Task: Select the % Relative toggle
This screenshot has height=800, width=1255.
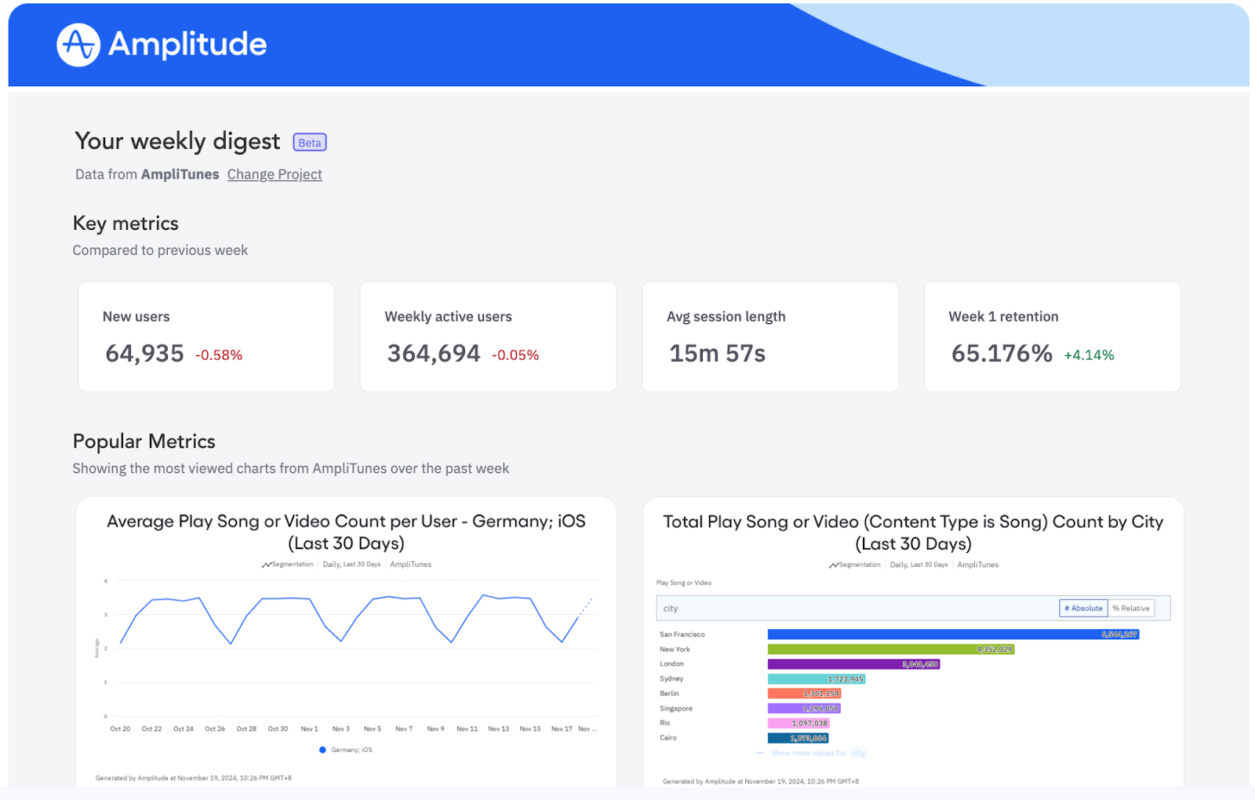Action: click(1131, 608)
